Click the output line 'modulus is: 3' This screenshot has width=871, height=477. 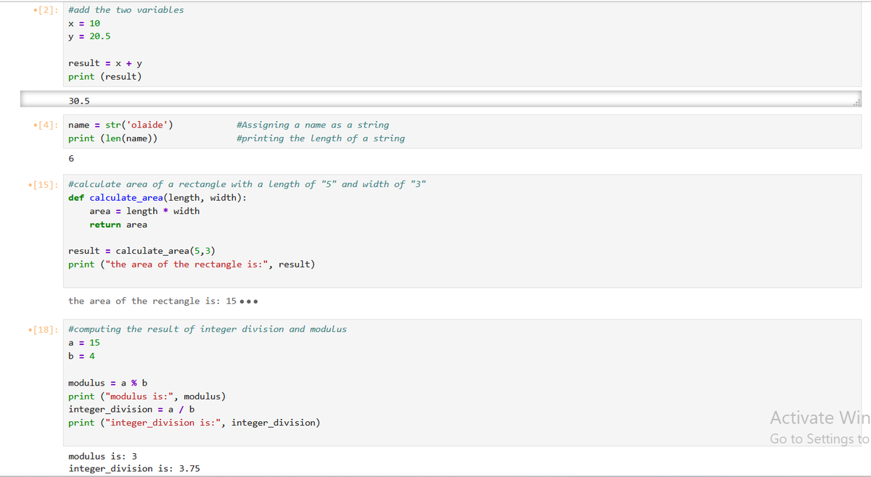pyautogui.click(x=102, y=457)
